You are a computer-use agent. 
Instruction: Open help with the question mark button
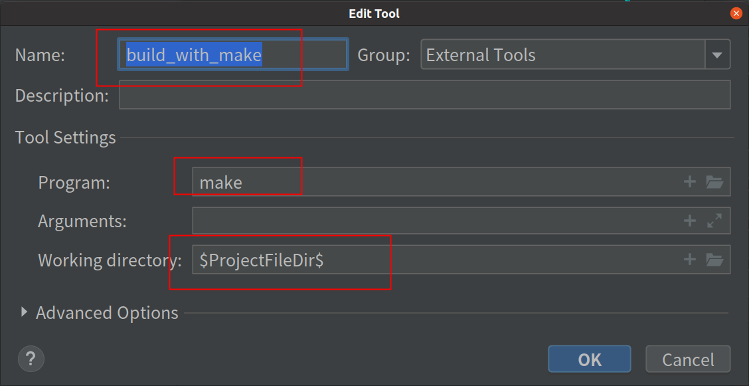pos(31,358)
